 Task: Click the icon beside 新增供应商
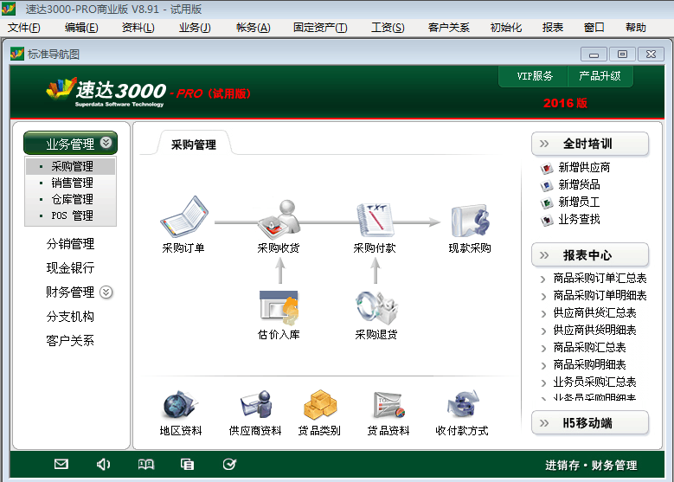[546, 168]
